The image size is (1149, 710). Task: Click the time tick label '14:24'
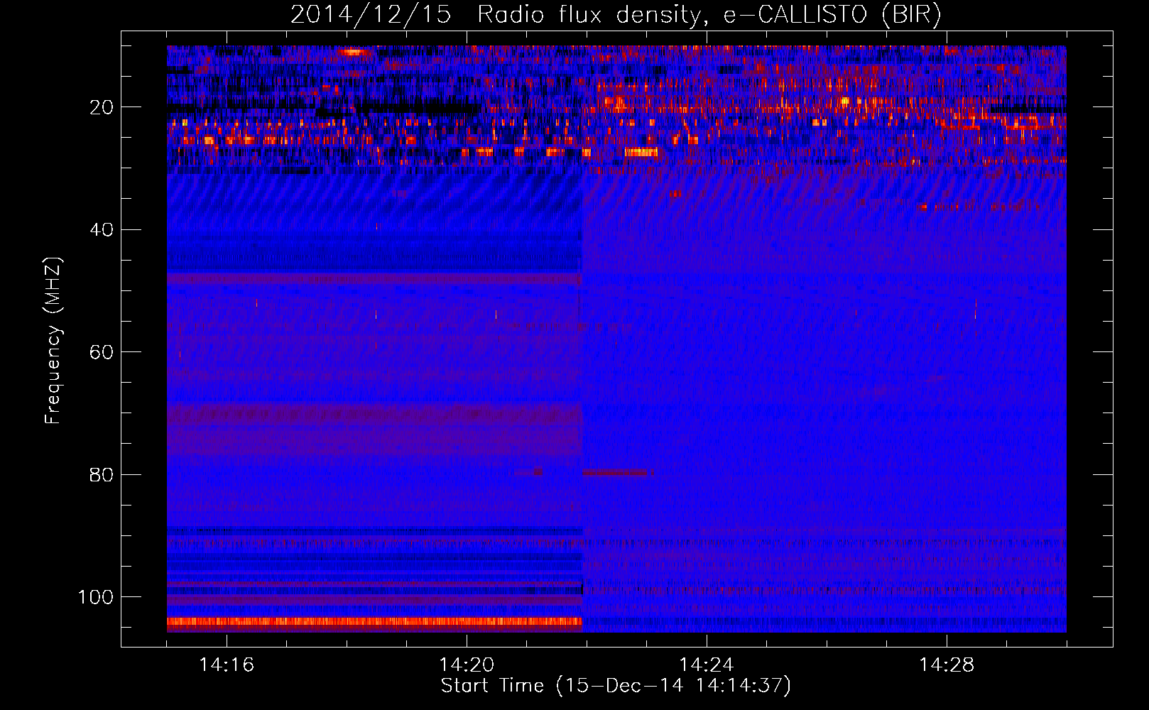pyautogui.click(x=707, y=665)
